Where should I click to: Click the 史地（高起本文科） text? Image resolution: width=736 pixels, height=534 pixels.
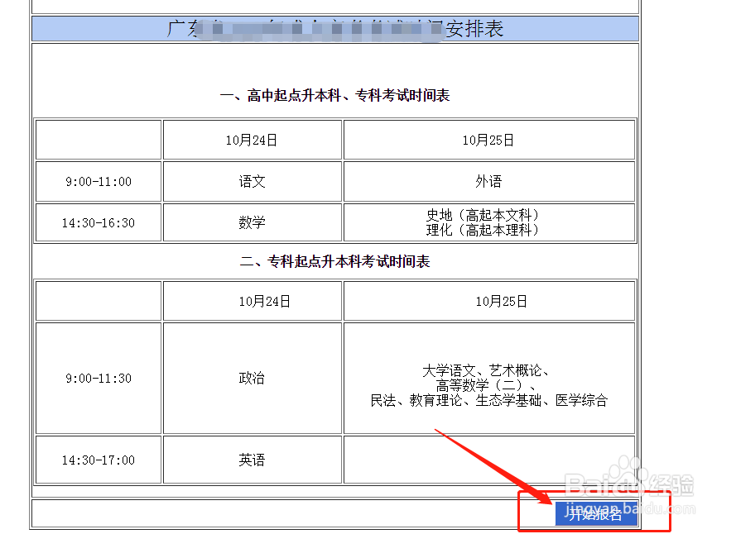click(x=483, y=215)
